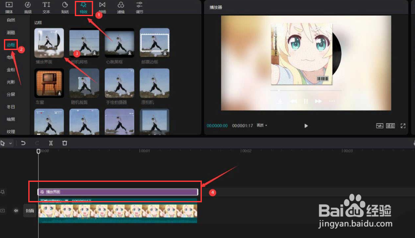Click the 00:01 ruler mark

point(145,151)
